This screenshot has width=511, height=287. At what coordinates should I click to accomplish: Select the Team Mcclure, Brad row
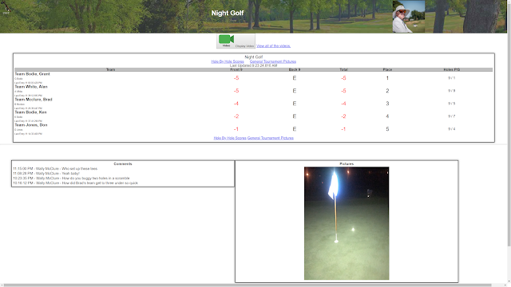[x=254, y=104]
